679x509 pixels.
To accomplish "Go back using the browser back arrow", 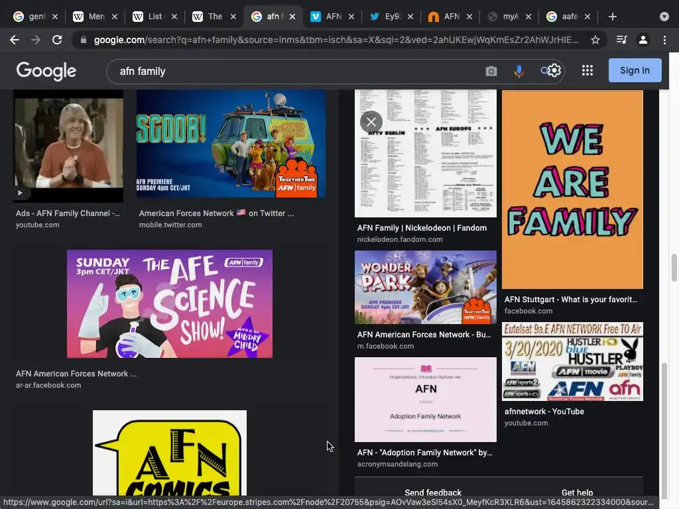I will (15, 40).
